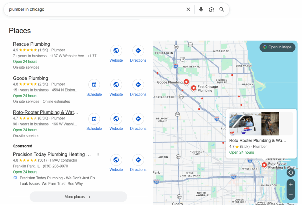Click Open in Maps button

[277, 47]
